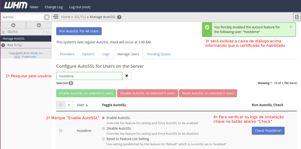Open SSL/TLS sidebar category
301x149 pixels.
12,32
